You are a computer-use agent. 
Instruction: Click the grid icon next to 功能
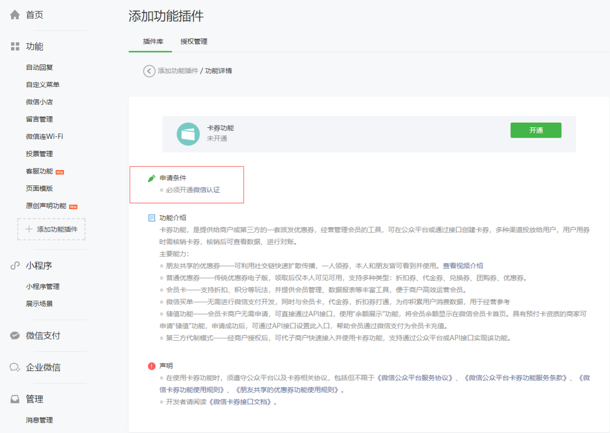click(x=15, y=46)
